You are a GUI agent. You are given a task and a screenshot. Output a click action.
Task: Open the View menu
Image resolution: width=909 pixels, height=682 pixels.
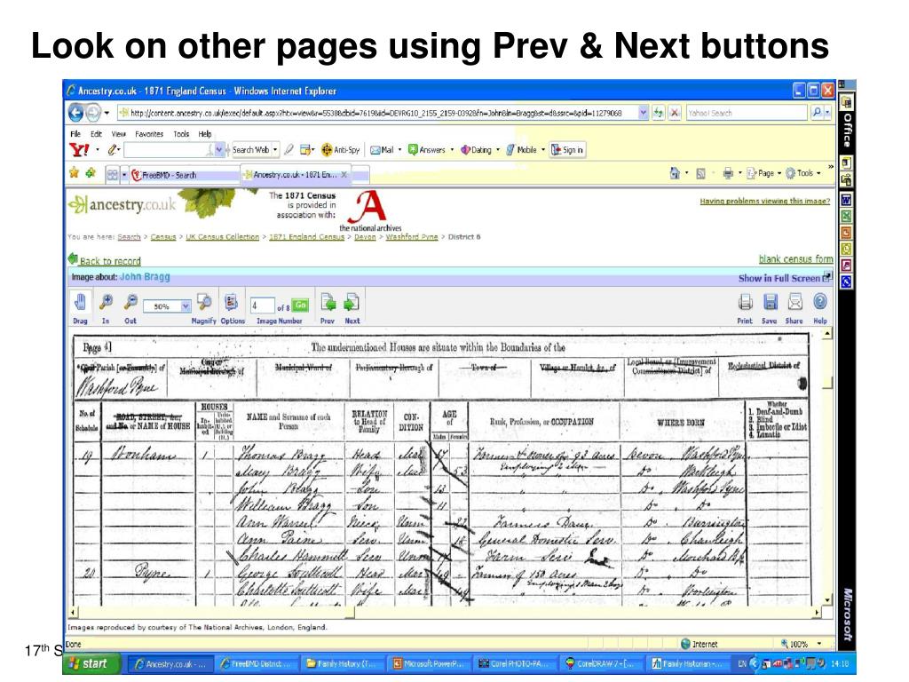[118, 134]
